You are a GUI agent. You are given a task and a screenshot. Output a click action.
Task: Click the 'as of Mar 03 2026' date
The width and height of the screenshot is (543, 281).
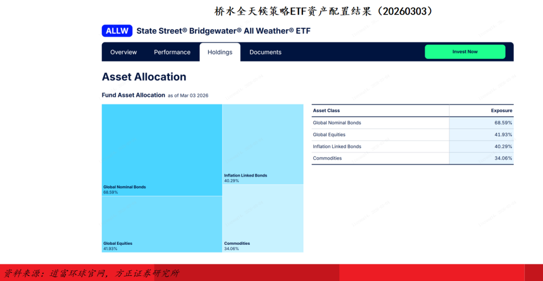[188, 96]
